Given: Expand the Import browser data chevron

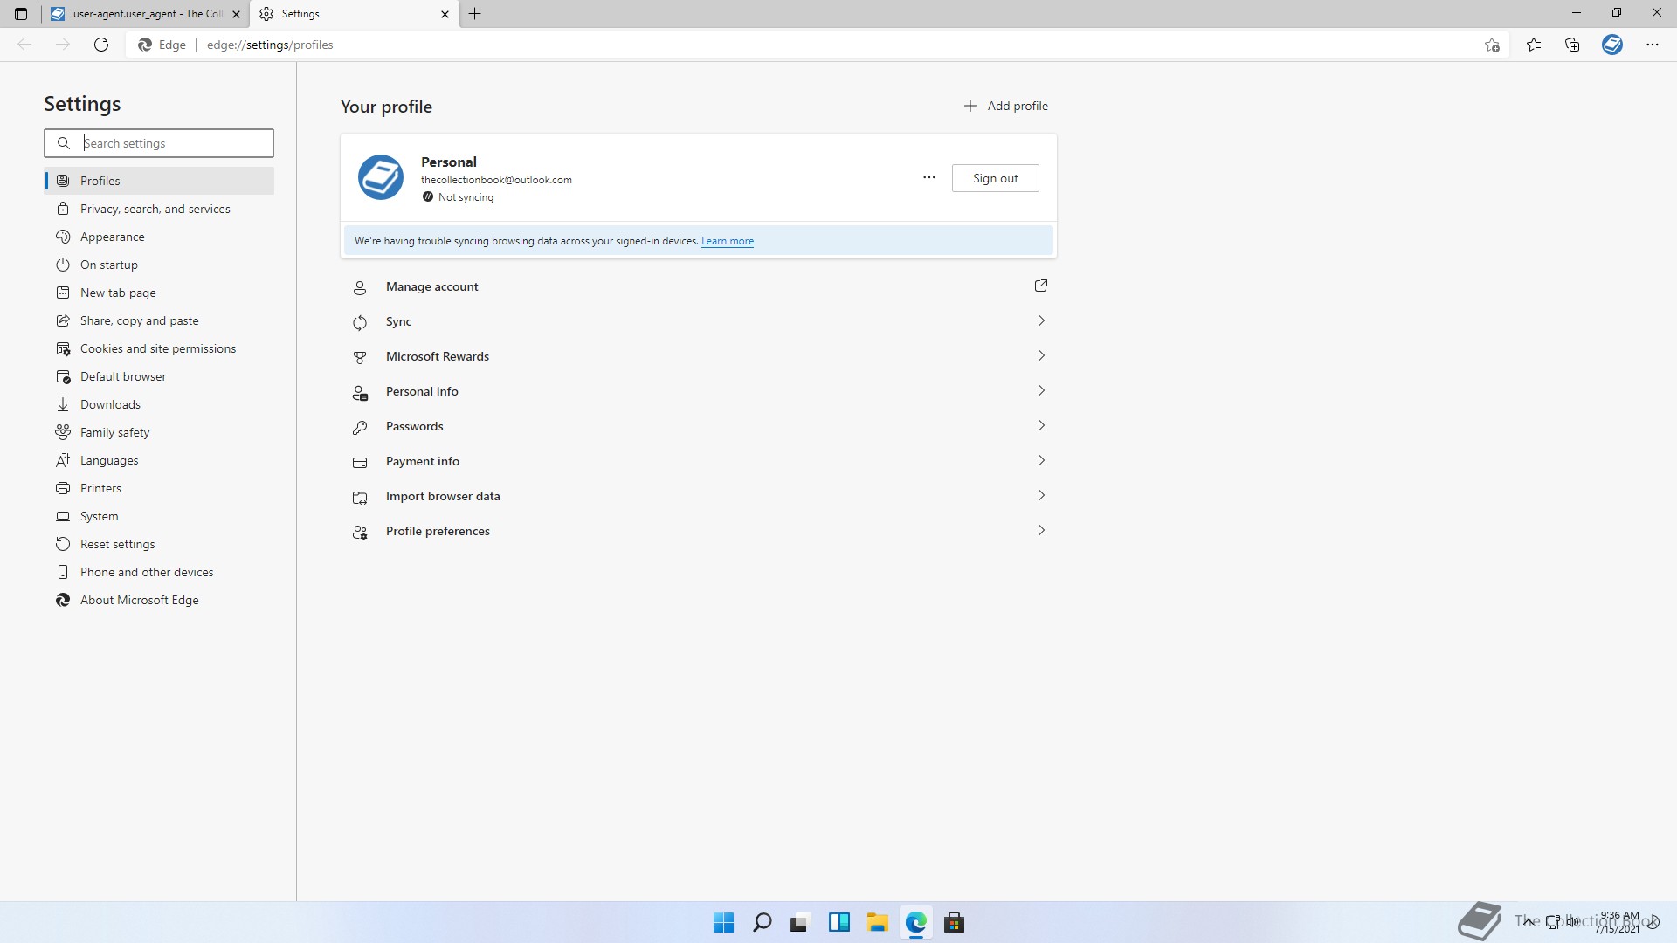Looking at the screenshot, I should pyautogui.click(x=1041, y=495).
